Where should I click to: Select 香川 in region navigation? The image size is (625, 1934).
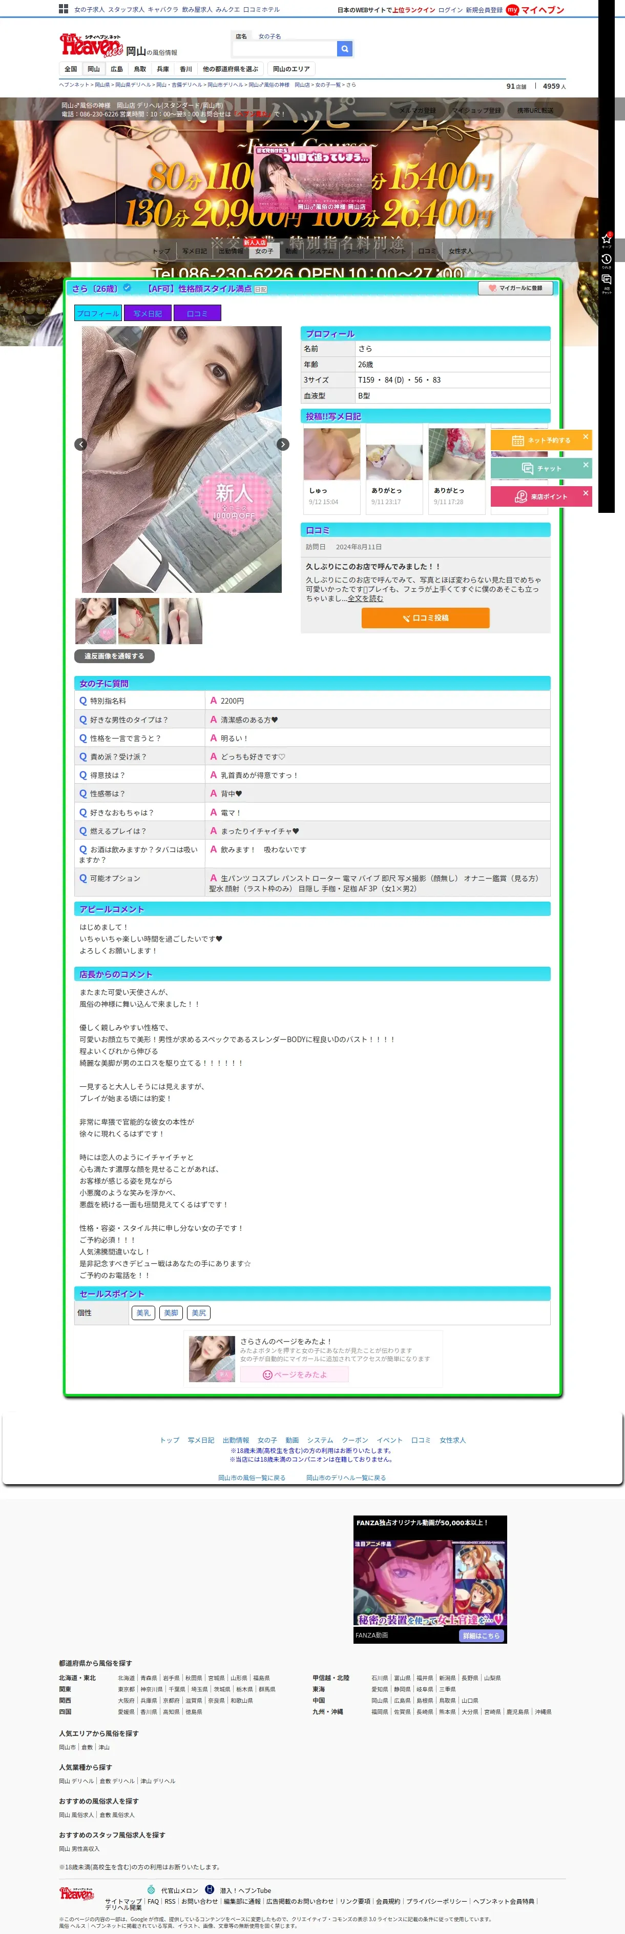pyautogui.click(x=185, y=69)
